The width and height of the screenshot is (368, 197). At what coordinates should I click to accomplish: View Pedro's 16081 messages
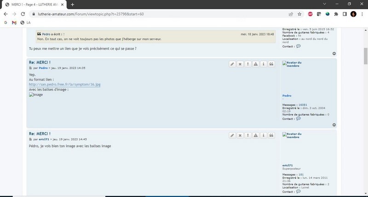[x=303, y=105]
